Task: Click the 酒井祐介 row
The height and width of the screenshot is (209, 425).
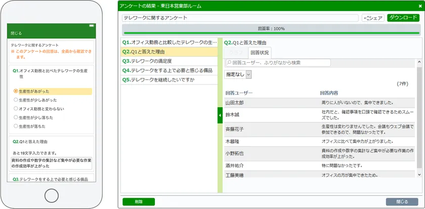Action: [x=320, y=165]
